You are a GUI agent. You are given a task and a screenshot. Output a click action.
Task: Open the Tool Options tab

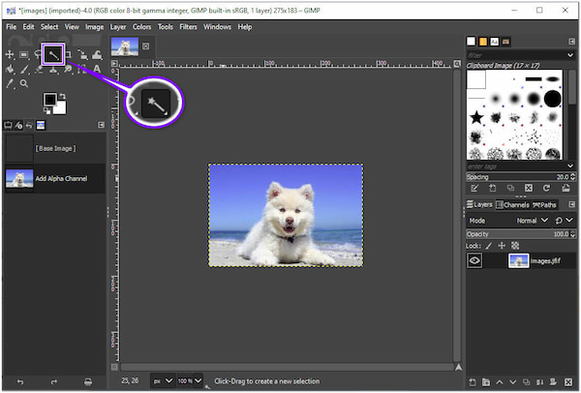click(x=8, y=125)
